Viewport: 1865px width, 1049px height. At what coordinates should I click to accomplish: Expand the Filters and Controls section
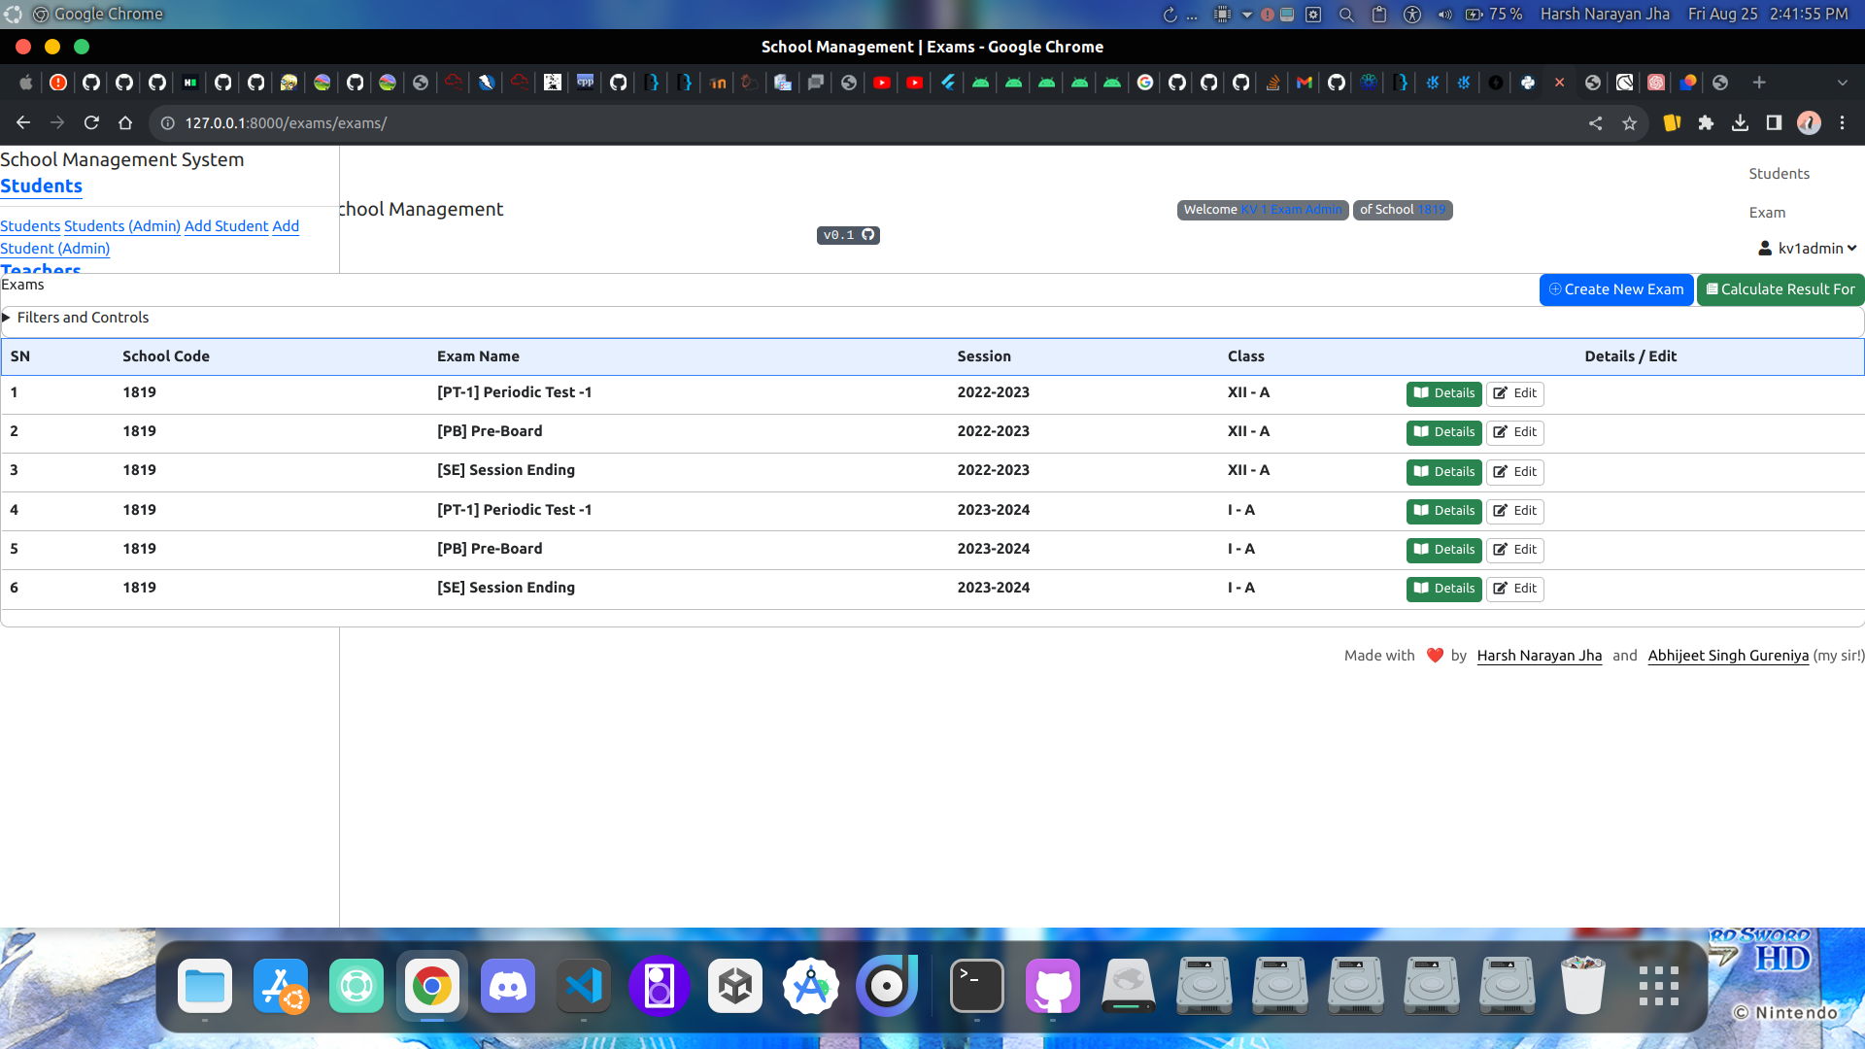click(x=84, y=318)
